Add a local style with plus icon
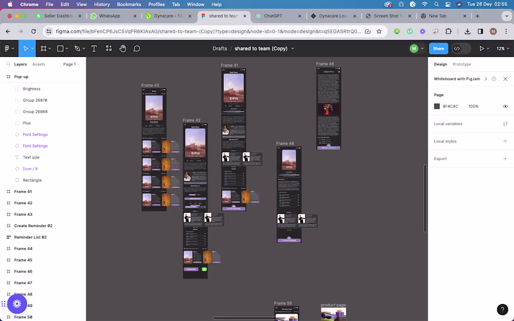The height and width of the screenshot is (321, 514). coord(505,141)
